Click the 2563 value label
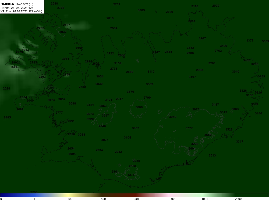 (x=103, y=106)
